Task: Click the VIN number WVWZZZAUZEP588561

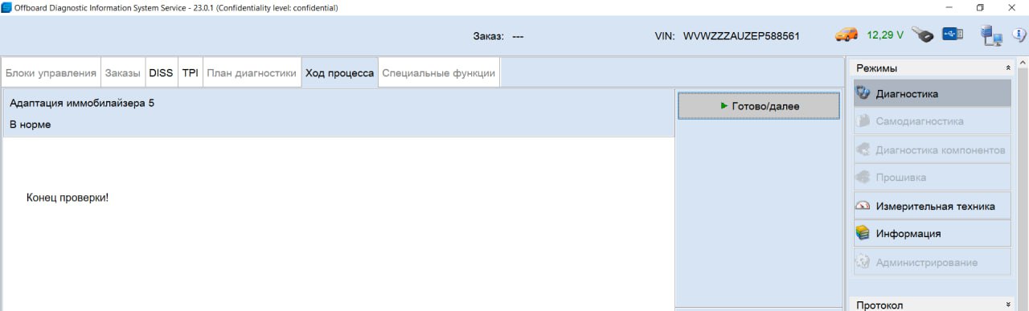Action: click(x=741, y=36)
